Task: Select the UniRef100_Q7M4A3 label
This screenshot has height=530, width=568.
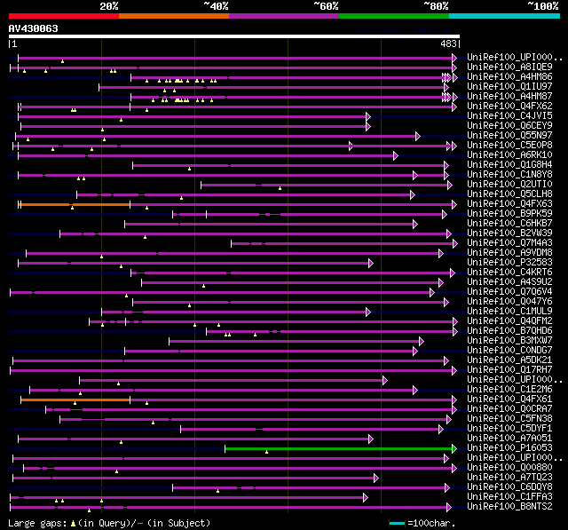Action: tap(509, 243)
